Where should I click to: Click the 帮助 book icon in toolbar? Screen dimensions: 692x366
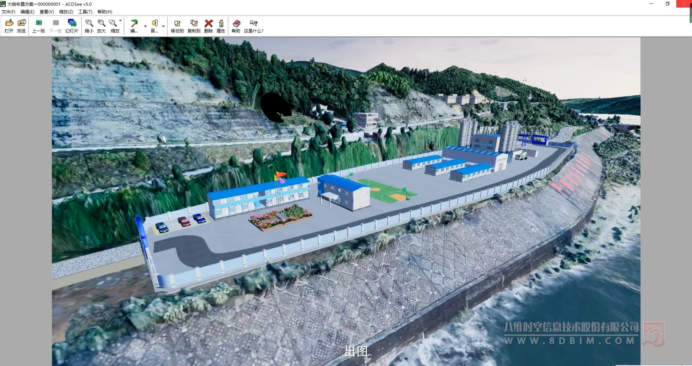point(236,26)
